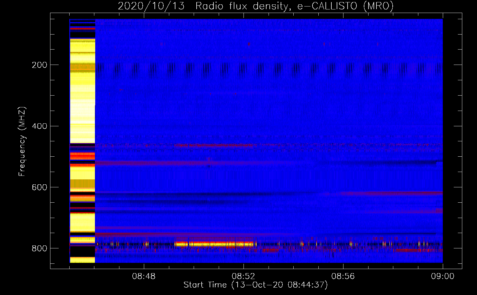Click the bright yellow burst near 800 MHz
The height and width of the screenshot is (295, 477).
pyautogui.click(x=215, y=244)
